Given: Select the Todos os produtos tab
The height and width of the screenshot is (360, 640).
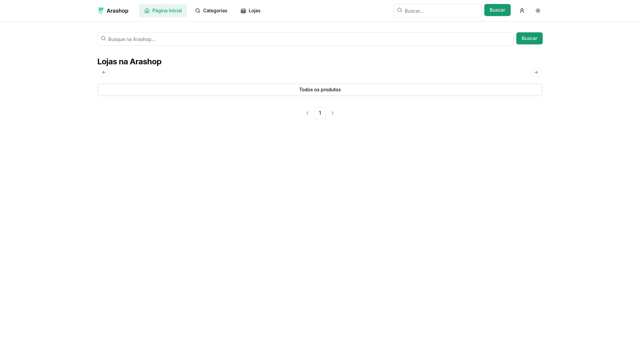Looking at the screenshot, I should coord(320,90).
